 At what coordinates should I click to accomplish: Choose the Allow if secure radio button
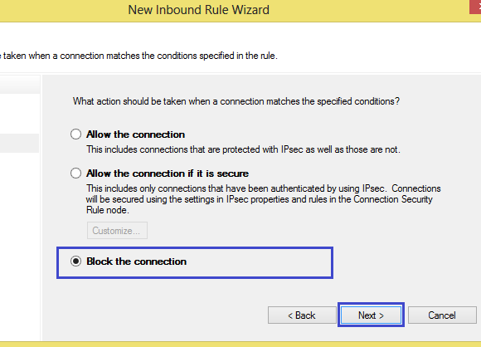pos(75,173)
